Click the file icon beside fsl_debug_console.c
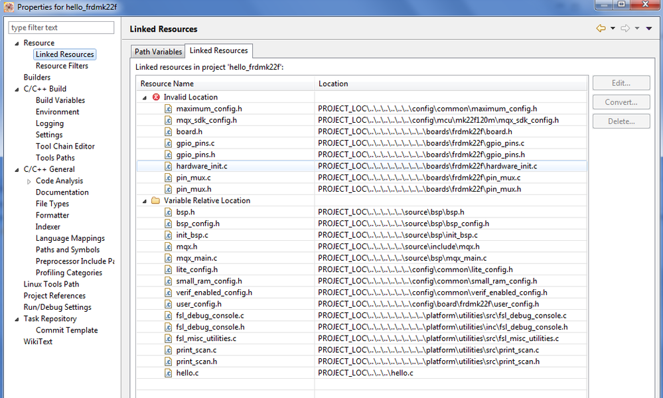Viewport: 663px width, 398px height. 169,316
